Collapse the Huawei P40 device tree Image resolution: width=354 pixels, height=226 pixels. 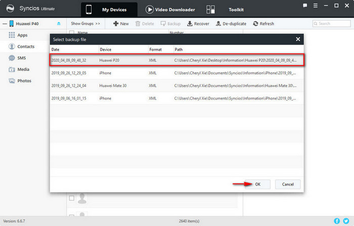(x=5, y=24)
